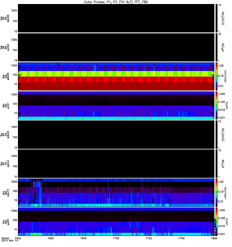232x247 pixels.
Task: Click '0.001' on thb fbk scm1 color scale
Action: tap(221, 118)
